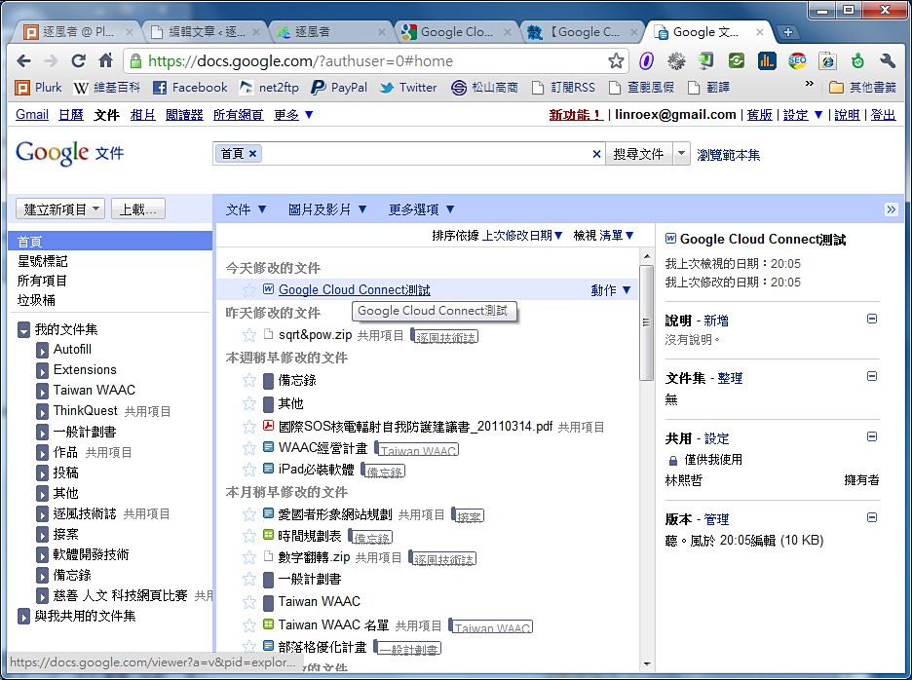Viewport: 912px width, 680px height.
Task: Click the IE tab extension icon
Action: tap(827, 60)
